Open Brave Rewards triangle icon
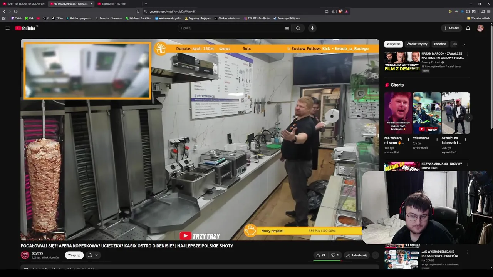Screen dimensions: 493x277 [346, 12]
